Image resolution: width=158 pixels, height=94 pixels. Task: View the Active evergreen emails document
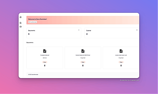pos(45,62)
